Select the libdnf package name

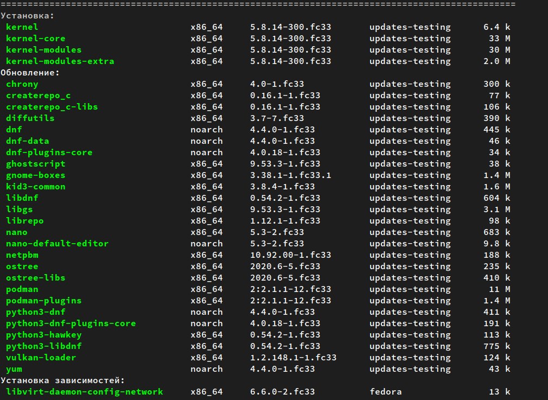[22, 198]
